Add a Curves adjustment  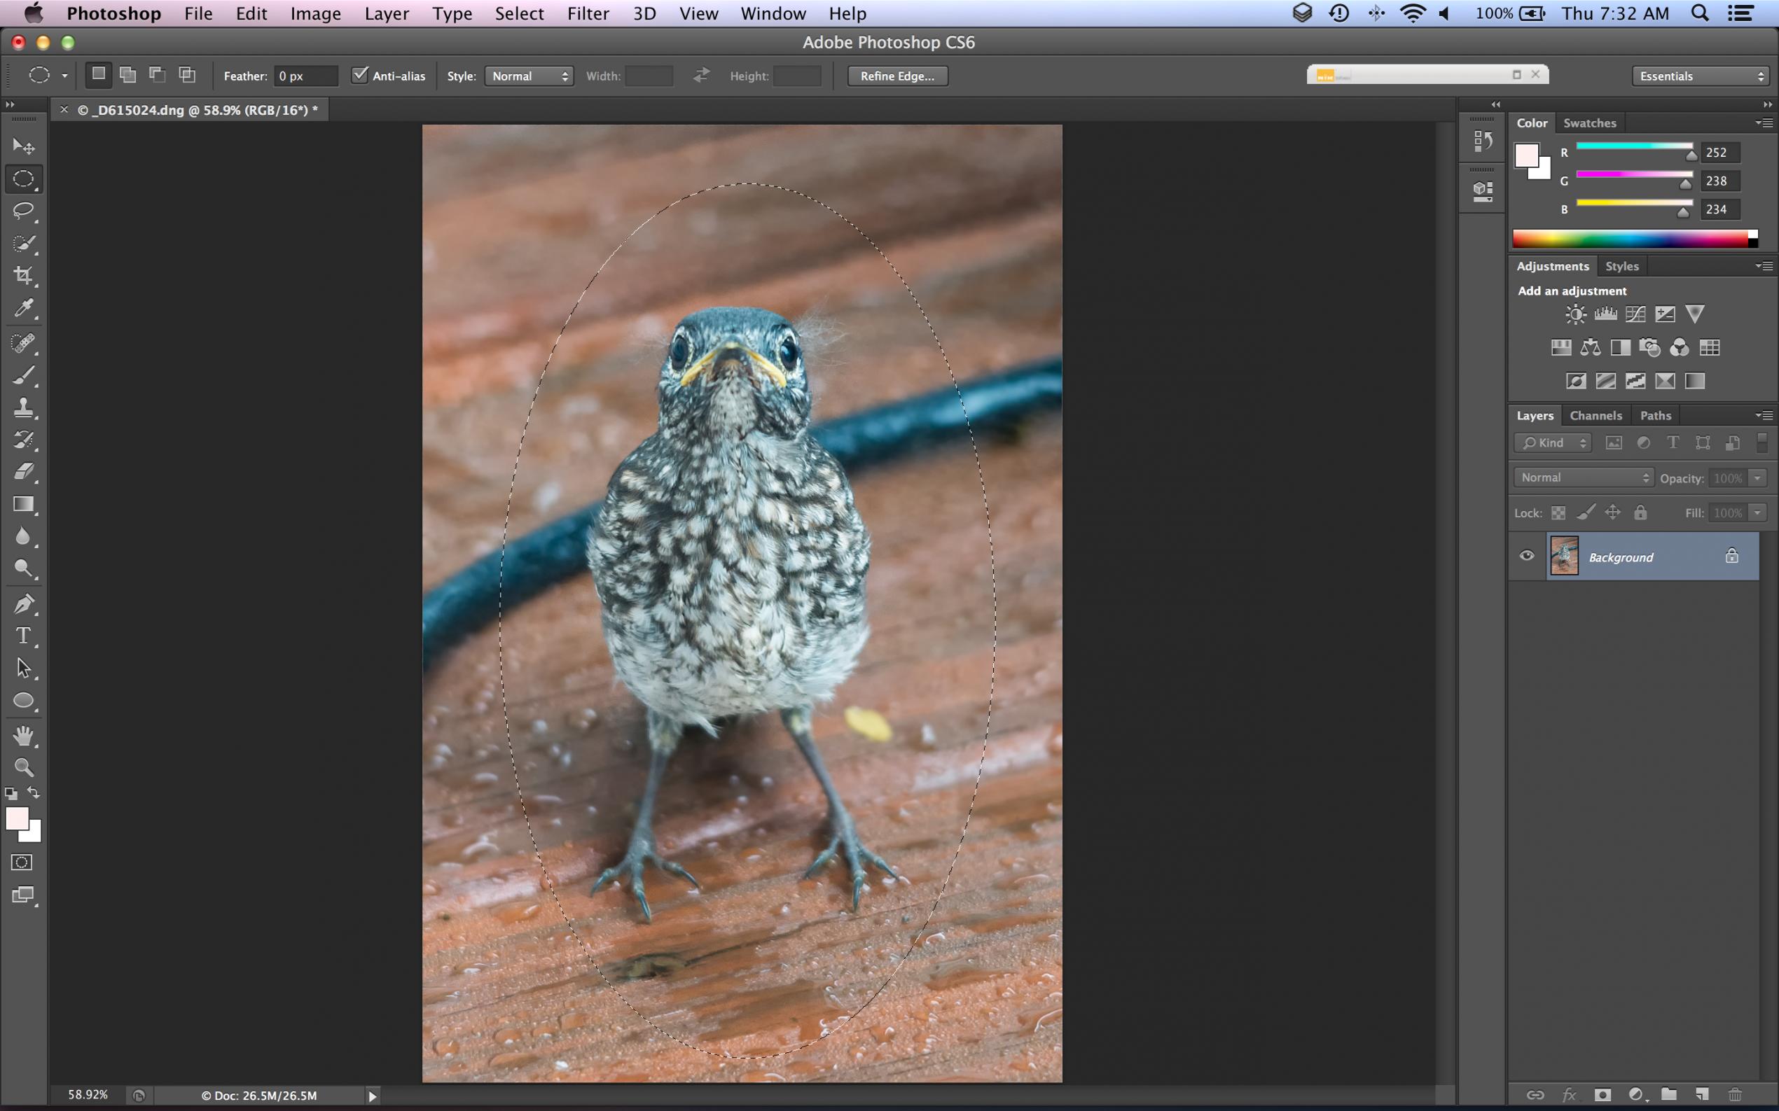coord(1635,314)
